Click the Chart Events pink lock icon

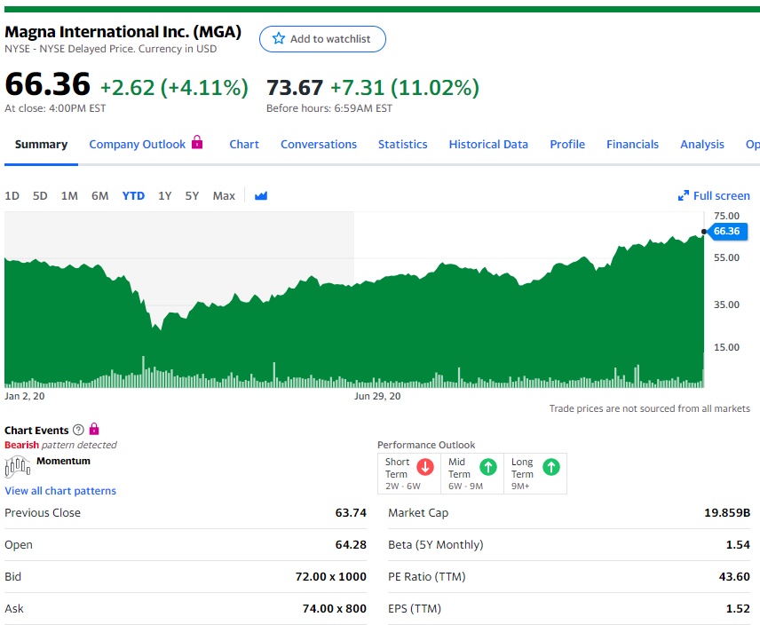(x=94, y=429)
